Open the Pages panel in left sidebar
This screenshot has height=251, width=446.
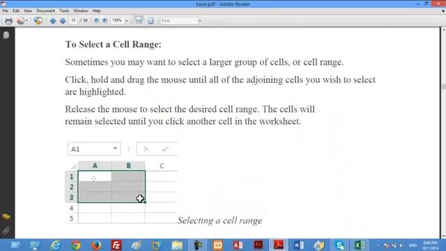click(6, 35)
